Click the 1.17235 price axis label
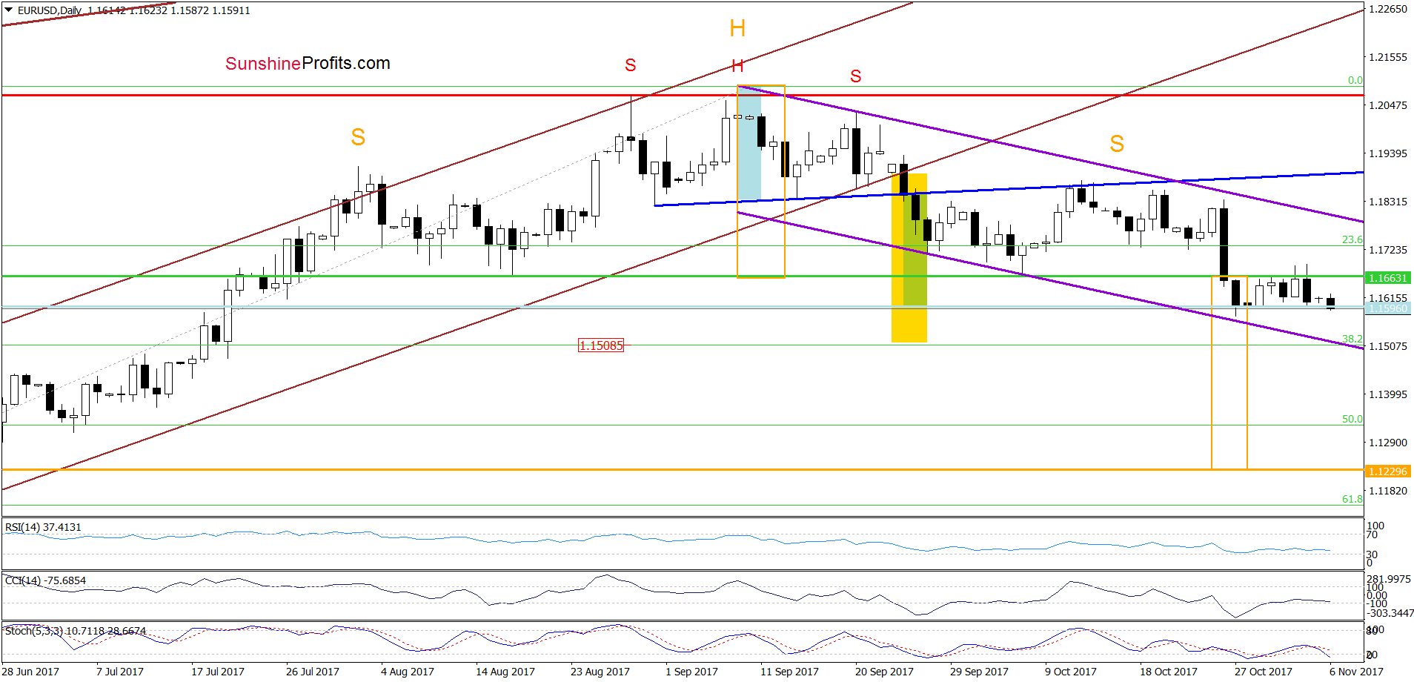Viewport: 1414px width, 682px height. (x=1387, y=250)
